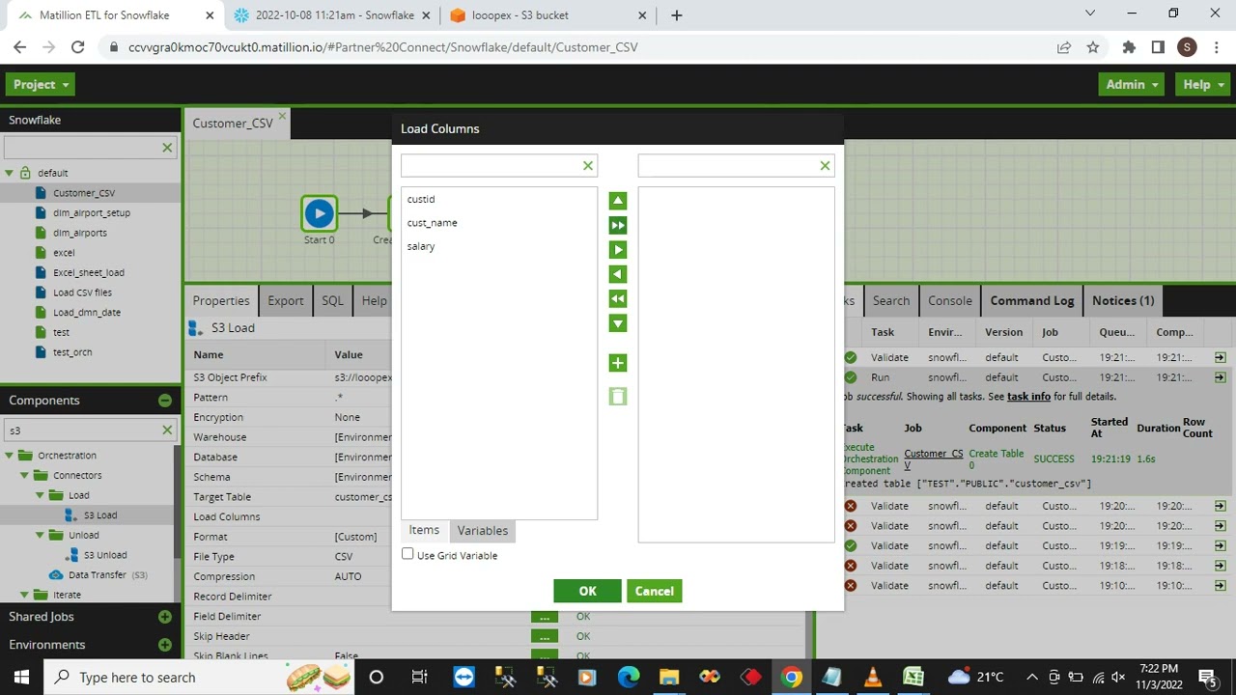The image size is (1236, 695).
Task: Clear the right column filter box
Action: coord(825,166)
